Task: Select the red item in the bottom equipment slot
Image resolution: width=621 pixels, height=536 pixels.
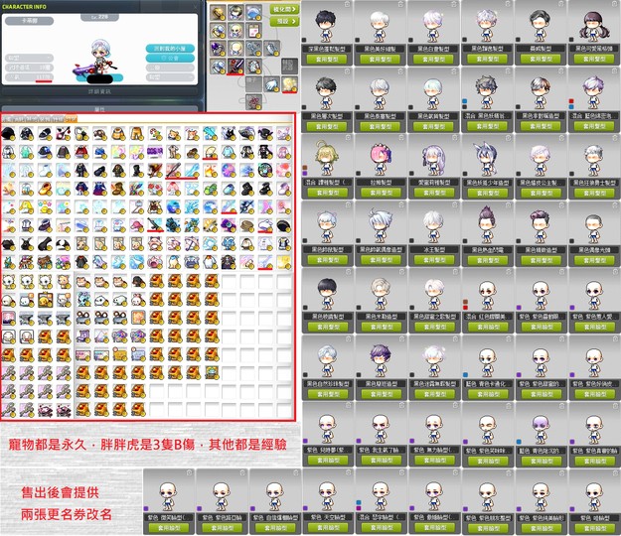Action: pos(253,102)
